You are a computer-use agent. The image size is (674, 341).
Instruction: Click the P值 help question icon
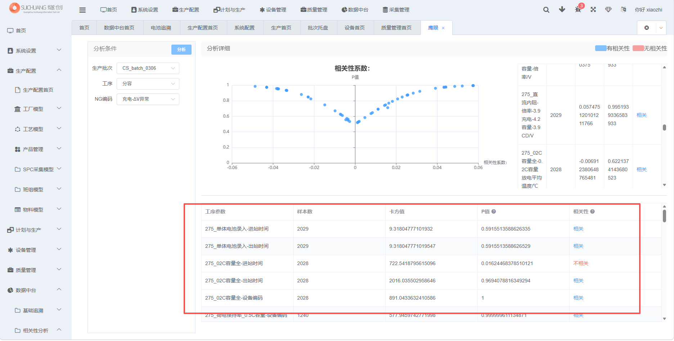pyautogui.click(x=494, y=212)
